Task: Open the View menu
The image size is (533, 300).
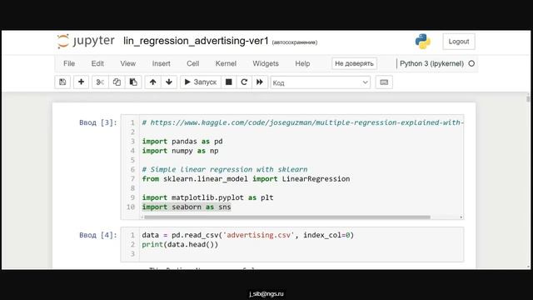Action: tap(127, 63)
